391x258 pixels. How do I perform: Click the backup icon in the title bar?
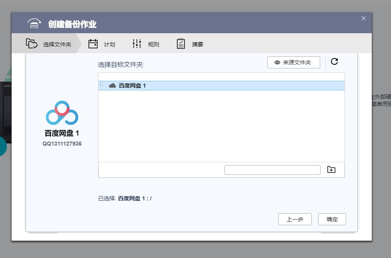click(34, 23)
